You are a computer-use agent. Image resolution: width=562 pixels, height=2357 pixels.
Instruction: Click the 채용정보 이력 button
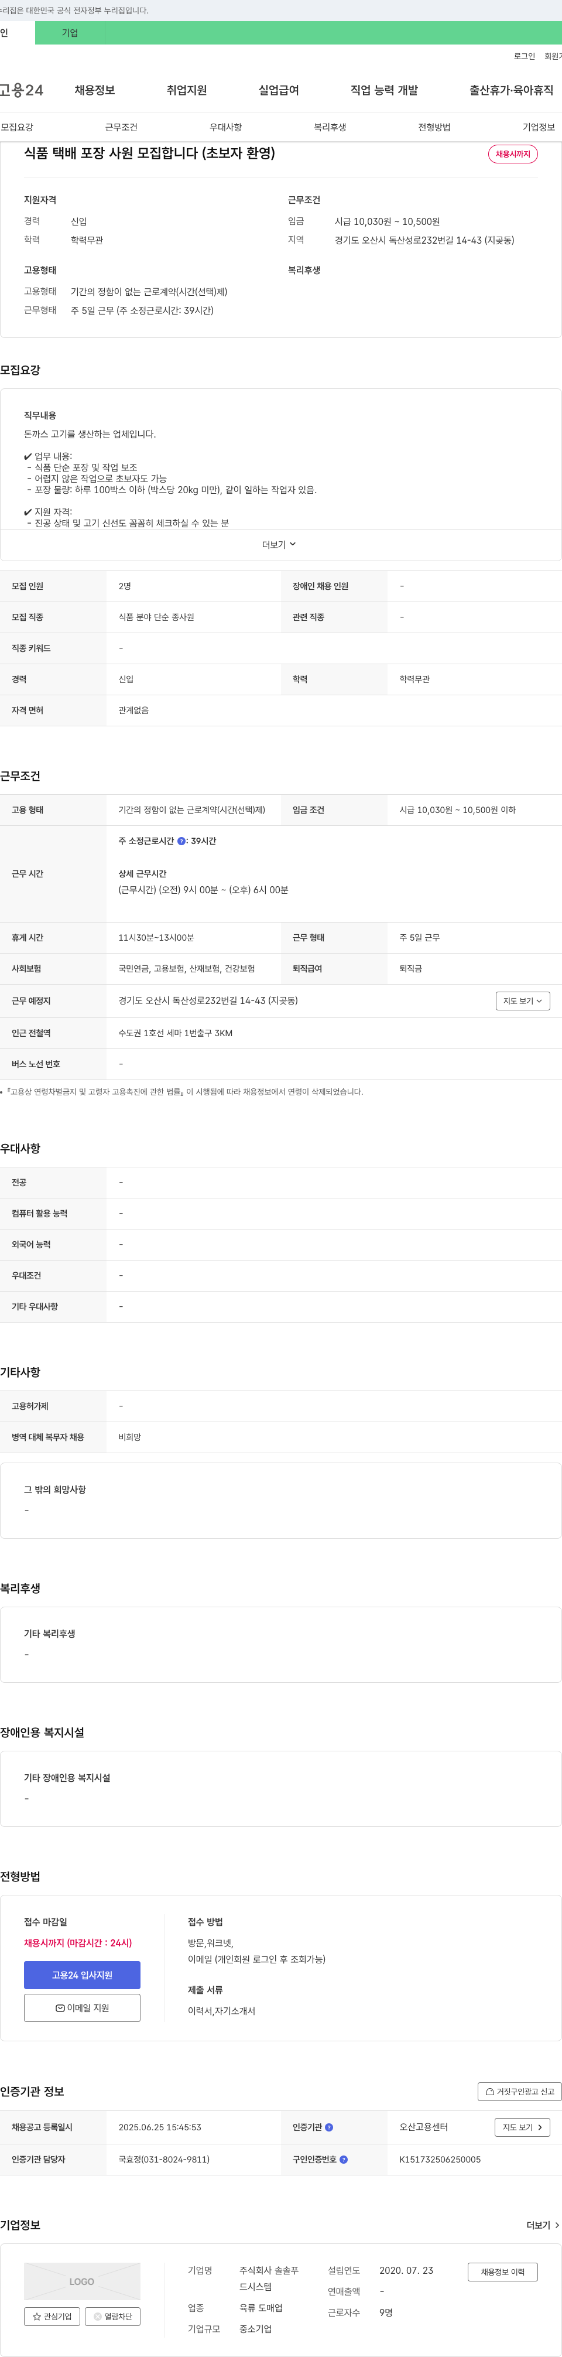coord(503,2272)
